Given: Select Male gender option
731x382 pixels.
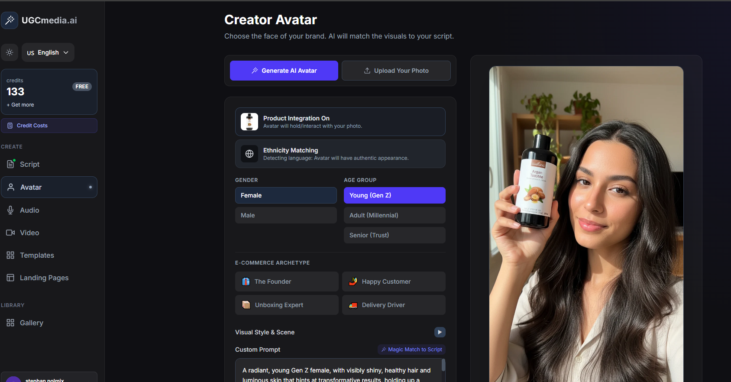Looking at the screenshot, I should click(286, 215).
